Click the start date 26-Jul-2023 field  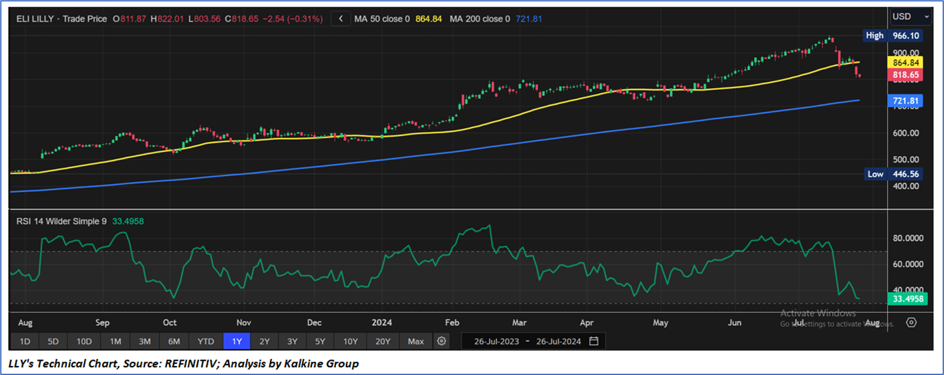(496, 341)
